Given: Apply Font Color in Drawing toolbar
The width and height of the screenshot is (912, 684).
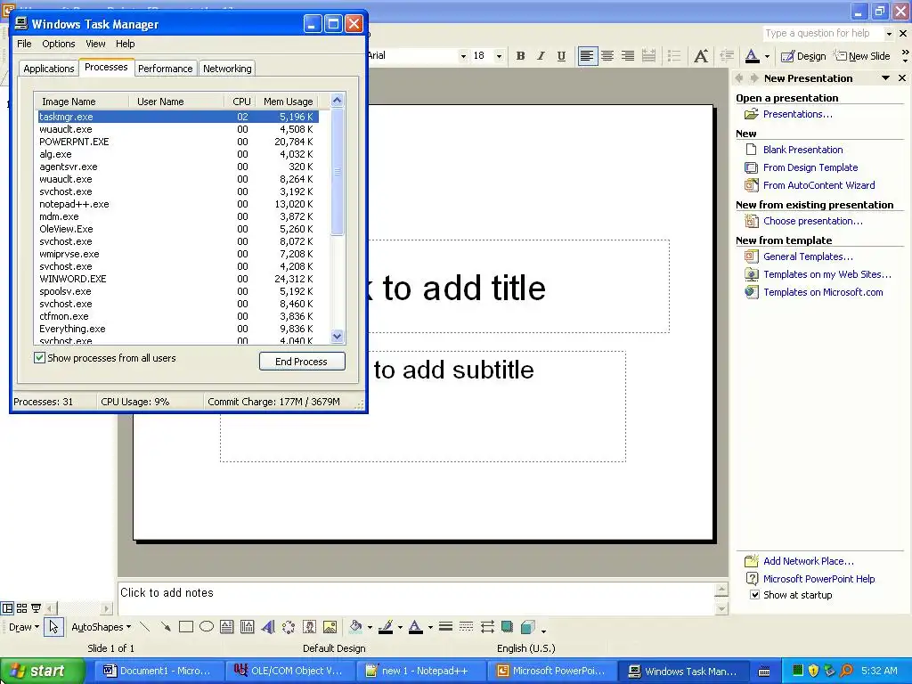Looking at the screenshot, I should [415, 627].
